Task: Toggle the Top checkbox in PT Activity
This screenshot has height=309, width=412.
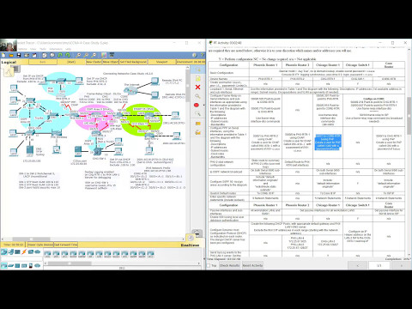Action: [209, 266]
